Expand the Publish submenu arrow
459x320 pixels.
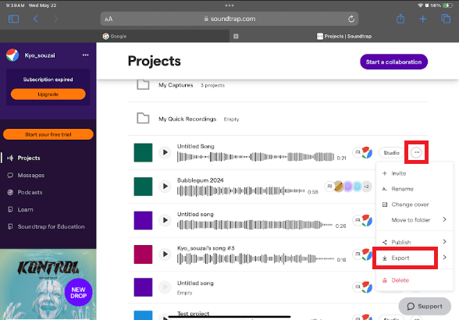coord(445,241)
